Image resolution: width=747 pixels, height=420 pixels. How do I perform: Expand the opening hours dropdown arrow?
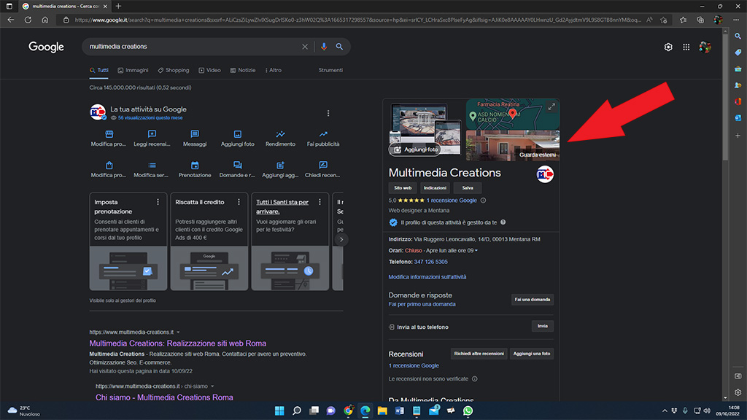476,251
